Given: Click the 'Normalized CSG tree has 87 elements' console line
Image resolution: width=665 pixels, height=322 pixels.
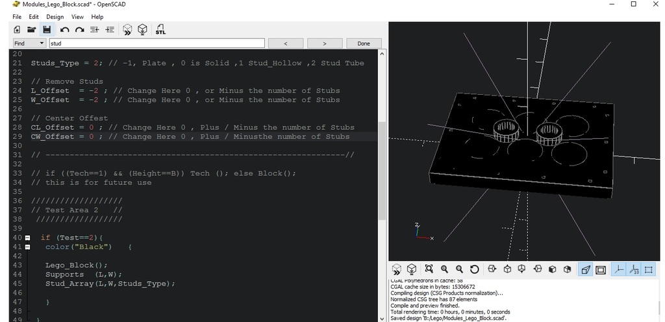Looking at the screenshot, I should 434,299.
